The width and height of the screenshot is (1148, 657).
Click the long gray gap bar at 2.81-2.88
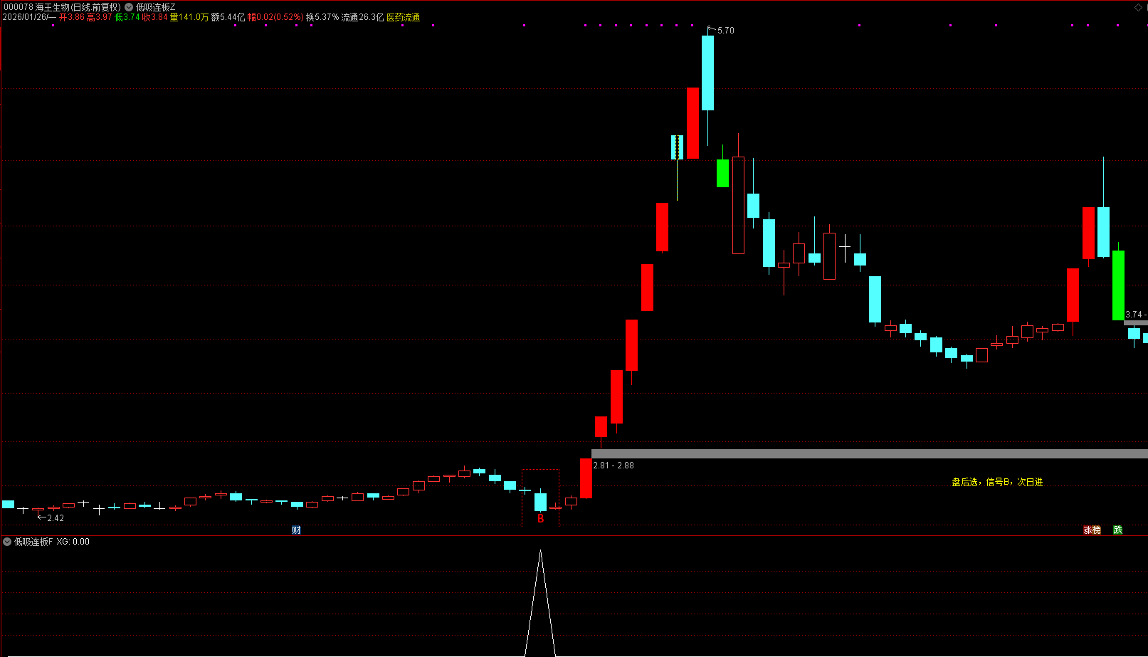pos(870,453)
